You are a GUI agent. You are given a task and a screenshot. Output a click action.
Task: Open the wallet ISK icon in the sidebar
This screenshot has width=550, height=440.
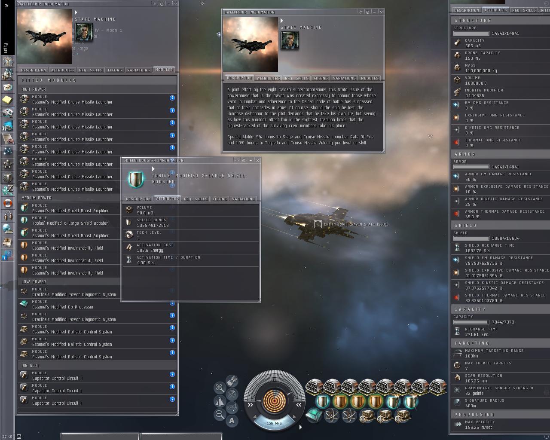(7, 190)
